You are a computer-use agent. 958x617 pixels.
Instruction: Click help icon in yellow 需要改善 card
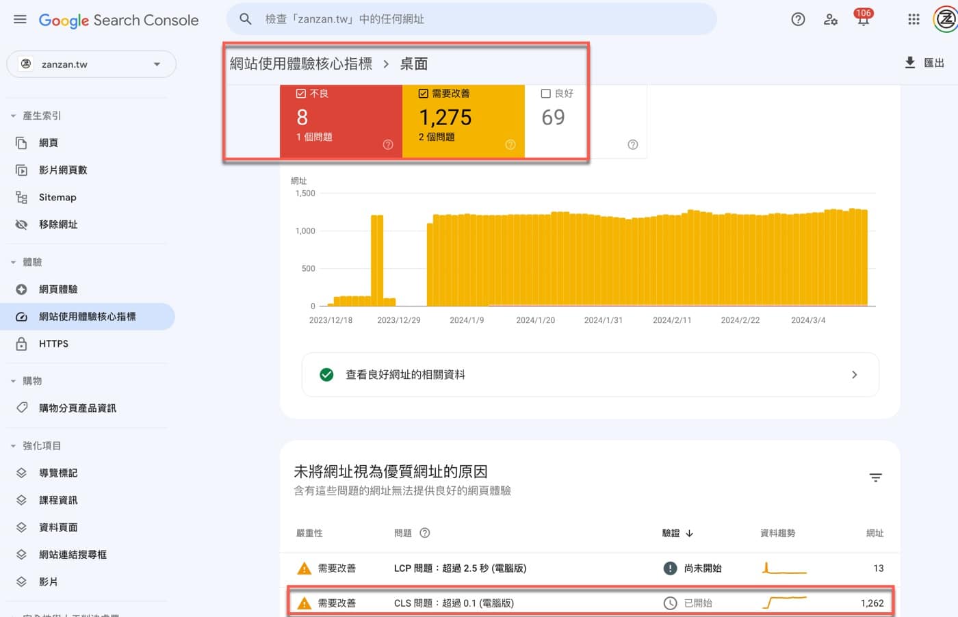click(x=510, y=144)
